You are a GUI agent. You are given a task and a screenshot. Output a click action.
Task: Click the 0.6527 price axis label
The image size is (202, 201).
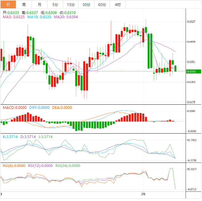(x=191, y=22)
